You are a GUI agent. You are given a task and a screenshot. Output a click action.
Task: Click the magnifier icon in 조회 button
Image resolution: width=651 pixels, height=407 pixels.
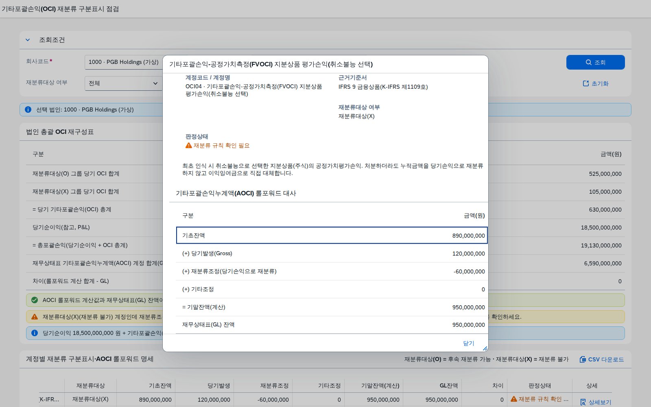[588, 62]
